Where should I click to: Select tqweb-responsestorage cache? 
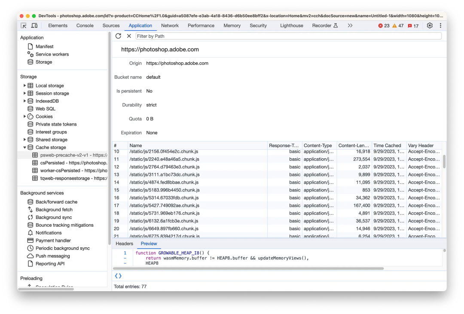[70, 178]
